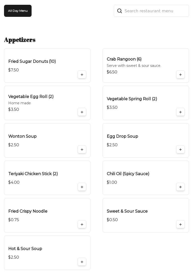Open the Crab Rangoon (6) item title

(x=124, y=59)
